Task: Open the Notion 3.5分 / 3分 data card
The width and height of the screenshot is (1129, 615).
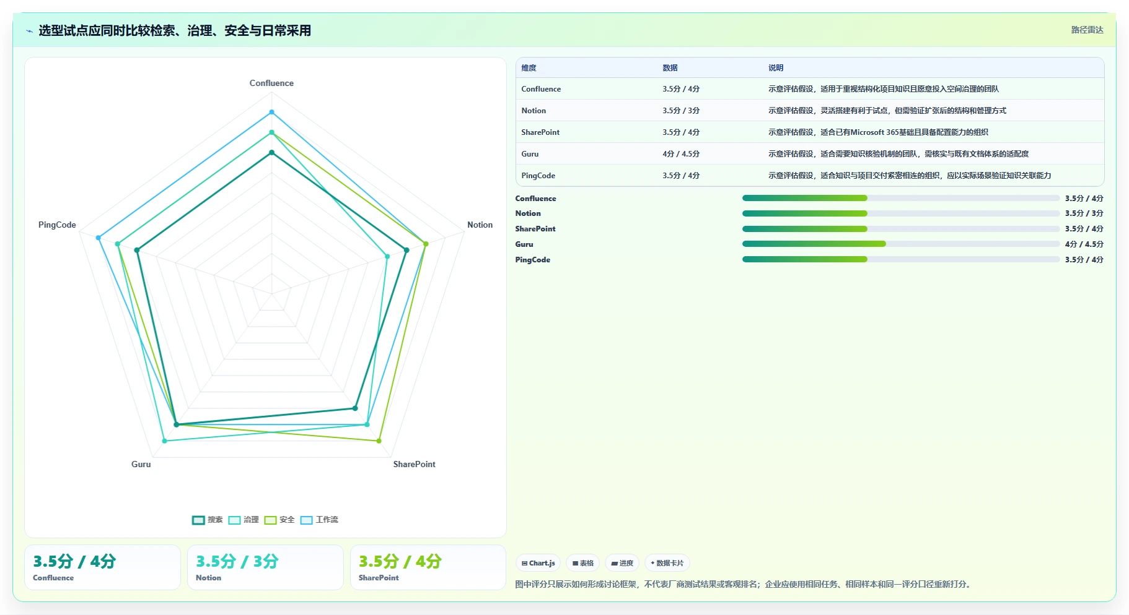Action: tap(265, 567)
